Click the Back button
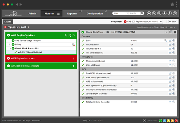 tap(173, 22)
